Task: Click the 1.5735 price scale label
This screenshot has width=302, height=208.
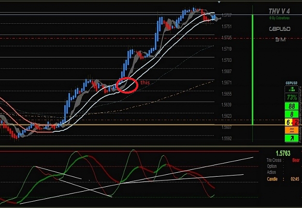Action: coord(227,38)
